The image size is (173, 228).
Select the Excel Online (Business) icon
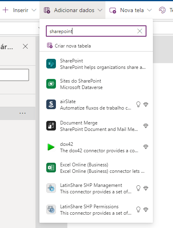coord(51,168)
